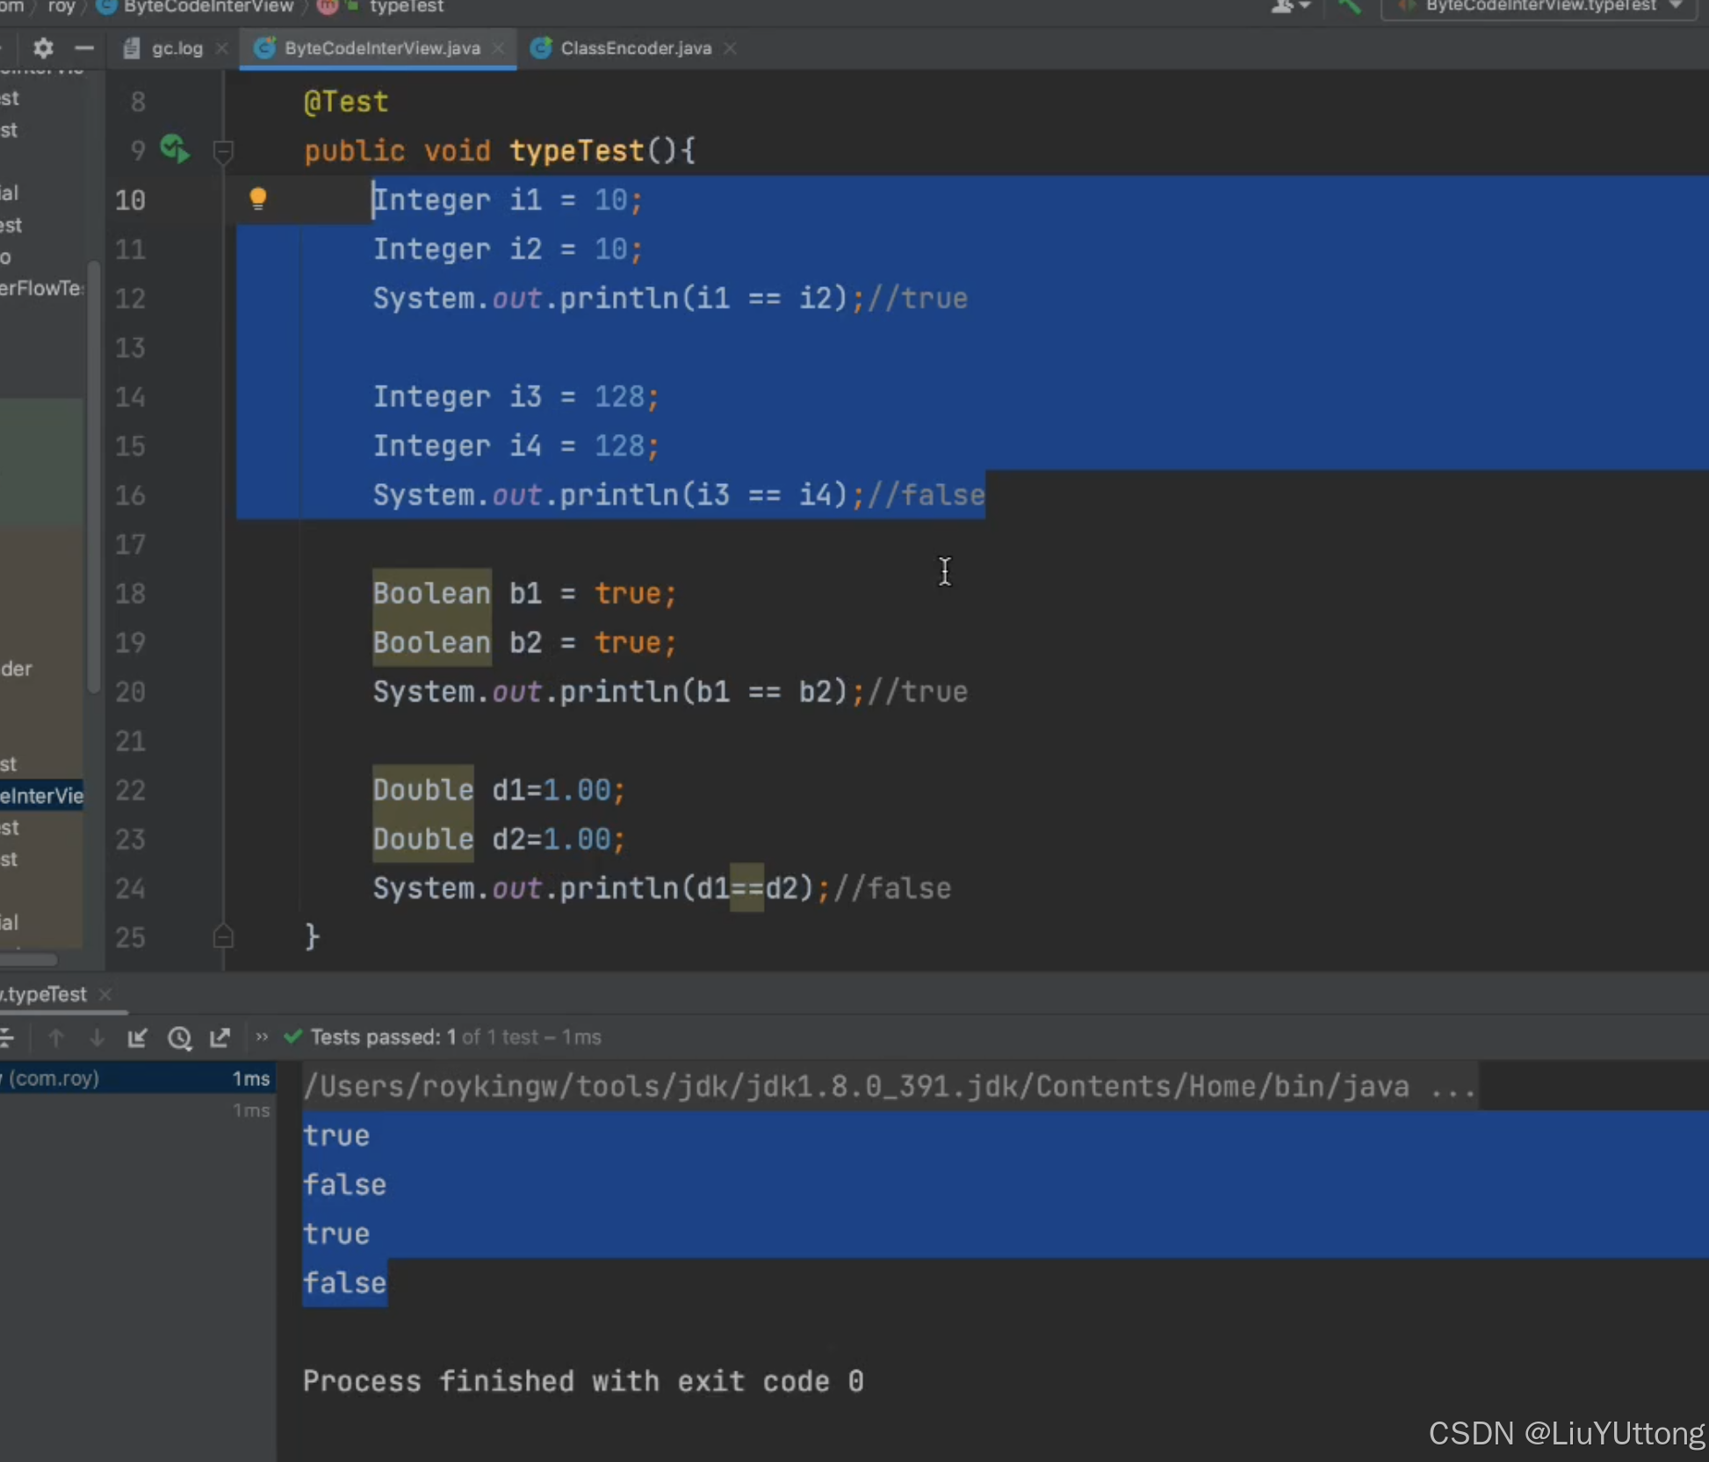Open the run configuration dropdown
Viewport: 1709px width, 1462px height.
click(x=1539, y=7)
